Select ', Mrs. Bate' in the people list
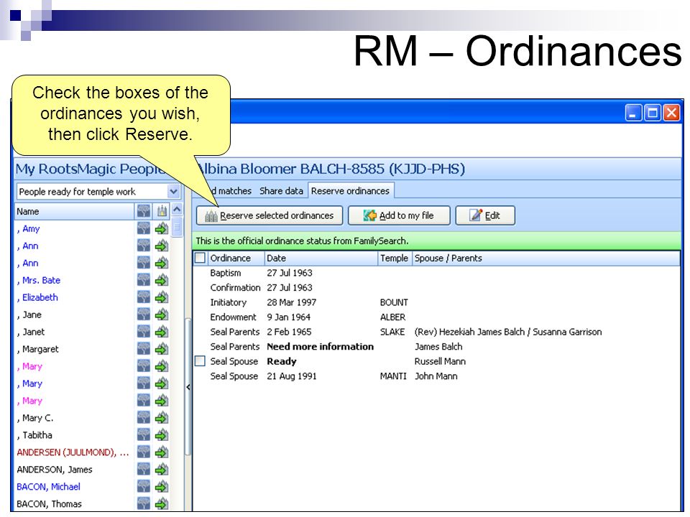690x517 pixels. (x=39, y=280)
